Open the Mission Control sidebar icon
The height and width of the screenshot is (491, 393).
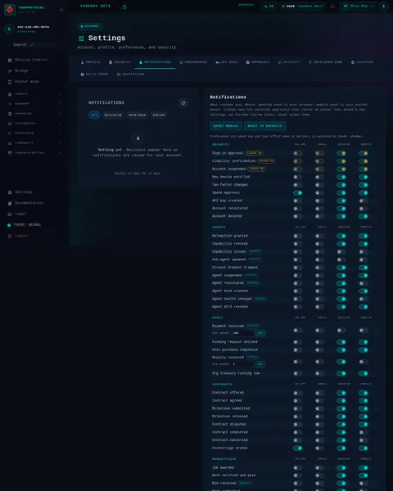10,60
